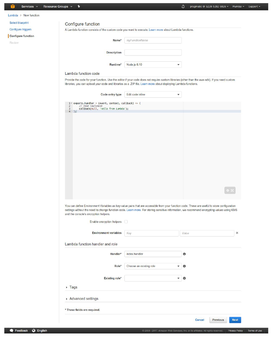Open the notifications bell
Viewport: 275px width, 338px height.
coord(183,6)
